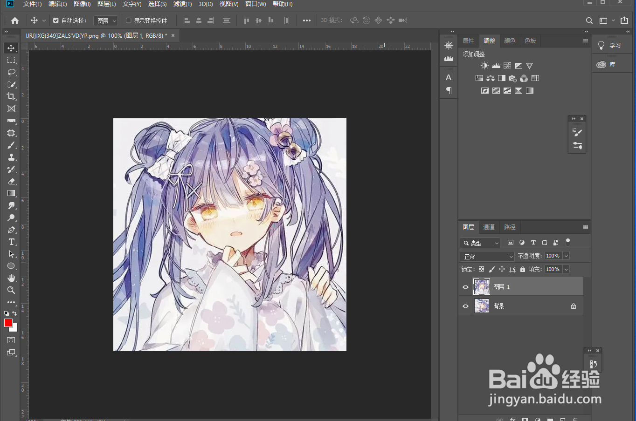This screenshot has height=421, width=636.
Task: Select the Rectangular Marquee tool
Action: point(11,60)
